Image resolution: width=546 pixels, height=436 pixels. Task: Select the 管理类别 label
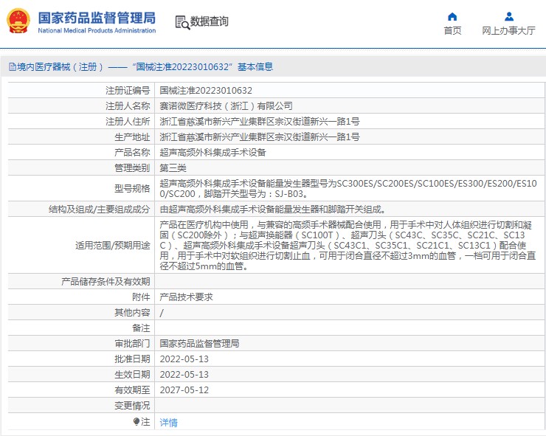[x=132, y=168]
